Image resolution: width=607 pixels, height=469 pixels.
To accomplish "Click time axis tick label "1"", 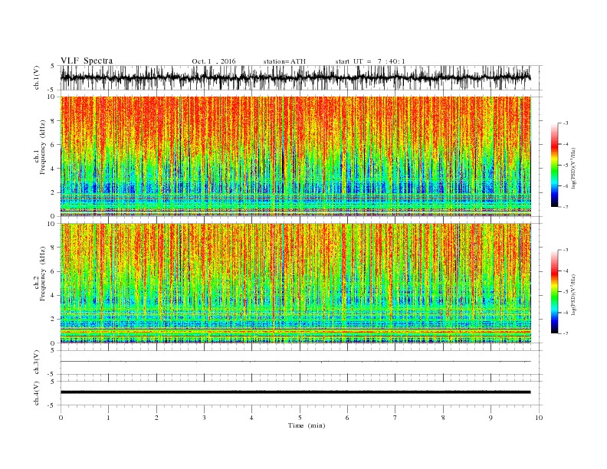I will pos(108,418).
